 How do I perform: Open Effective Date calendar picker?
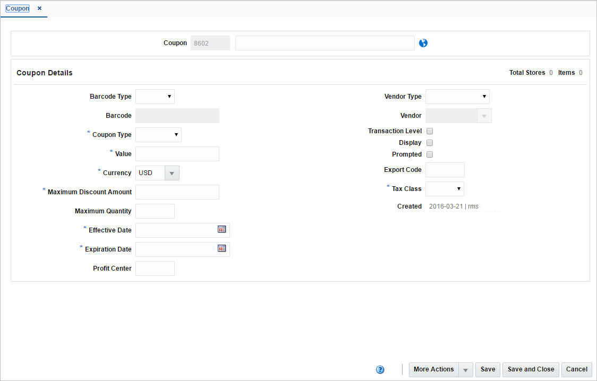coord(221,229)
